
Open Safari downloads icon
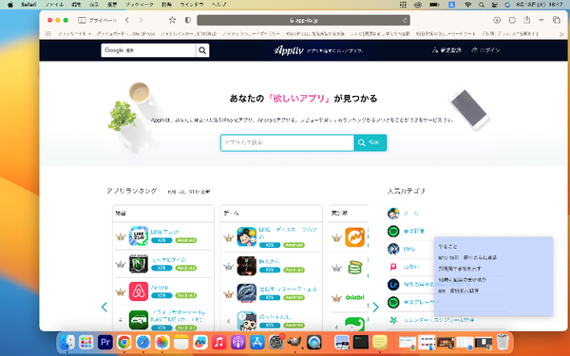point(497,20)
